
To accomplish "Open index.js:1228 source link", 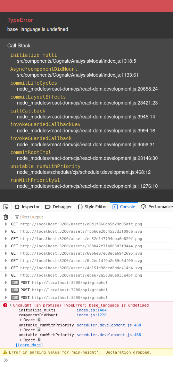I will click(x=92, y=315).
